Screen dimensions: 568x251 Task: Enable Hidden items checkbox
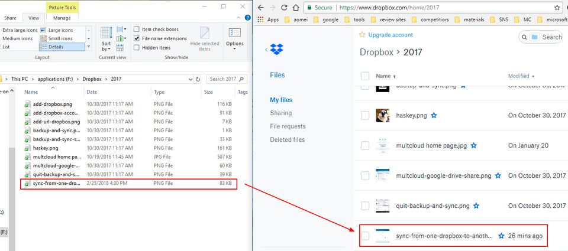[x=137, y=47]
